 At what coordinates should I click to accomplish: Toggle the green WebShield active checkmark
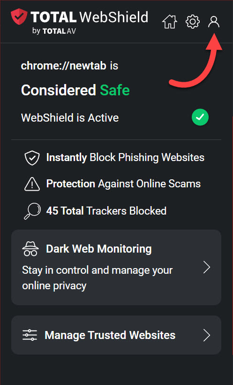[x=200, y=117]
